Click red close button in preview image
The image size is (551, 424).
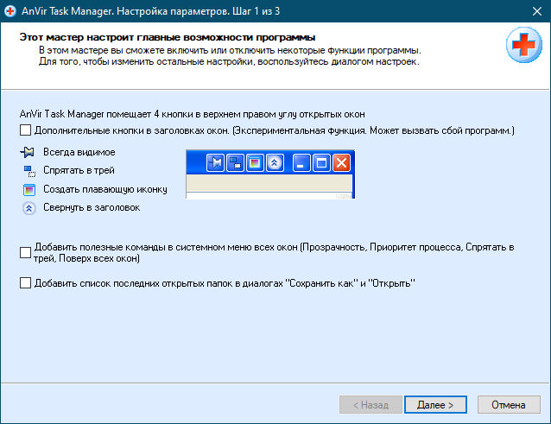[x=341, y=163]
